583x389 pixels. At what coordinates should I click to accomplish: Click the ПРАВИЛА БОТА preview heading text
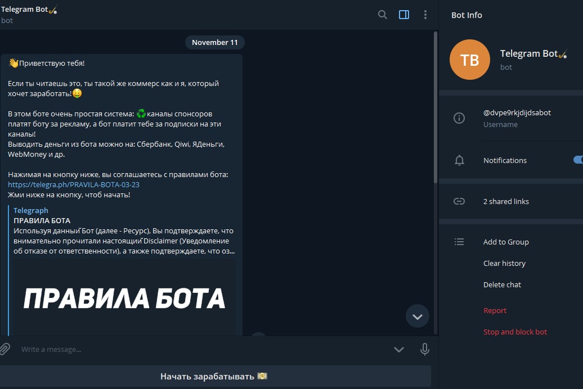(42, 220)
